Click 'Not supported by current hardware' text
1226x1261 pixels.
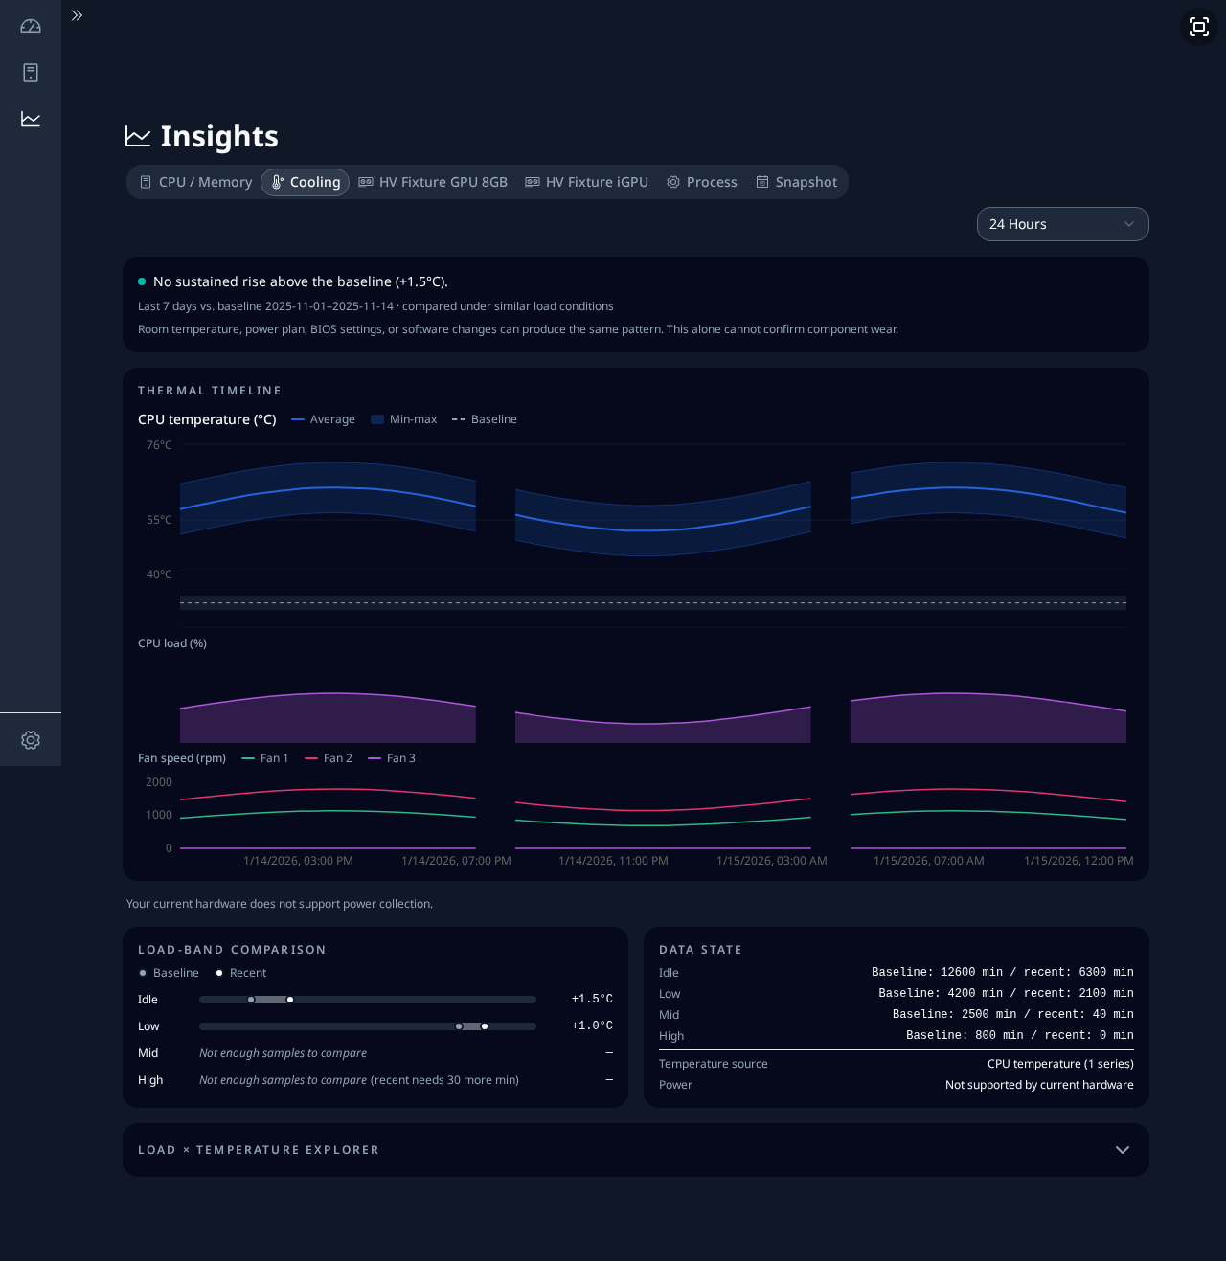click(1039, 1085)
